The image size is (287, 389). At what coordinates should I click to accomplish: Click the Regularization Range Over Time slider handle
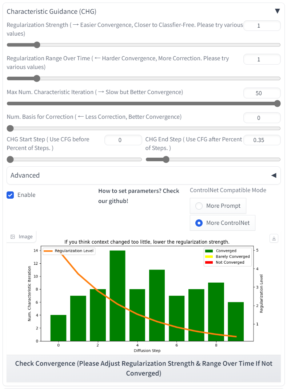click(x=37, y=78)
